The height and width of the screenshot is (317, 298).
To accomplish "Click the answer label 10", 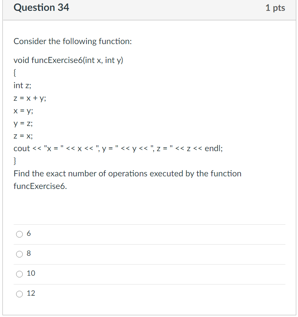I will 30,273.
